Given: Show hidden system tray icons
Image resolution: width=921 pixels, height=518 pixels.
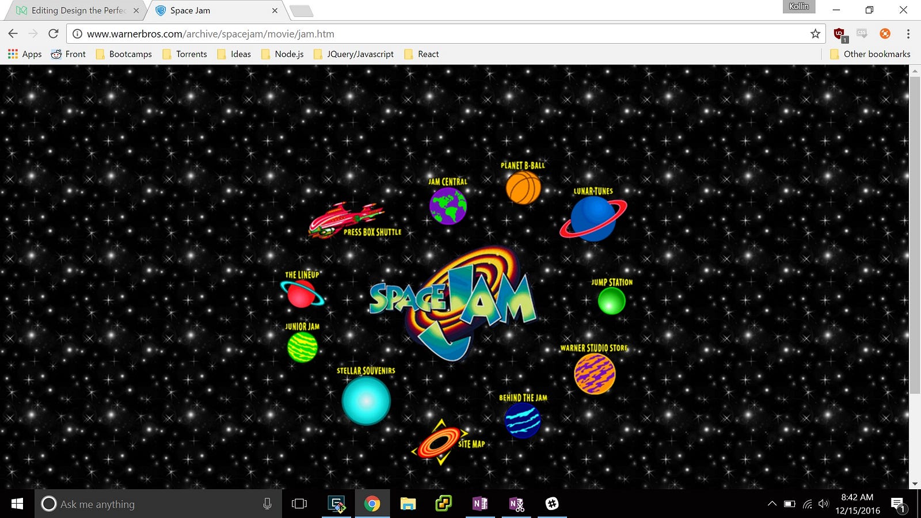Looking at the screenshot, I should [x=772, y=504].
